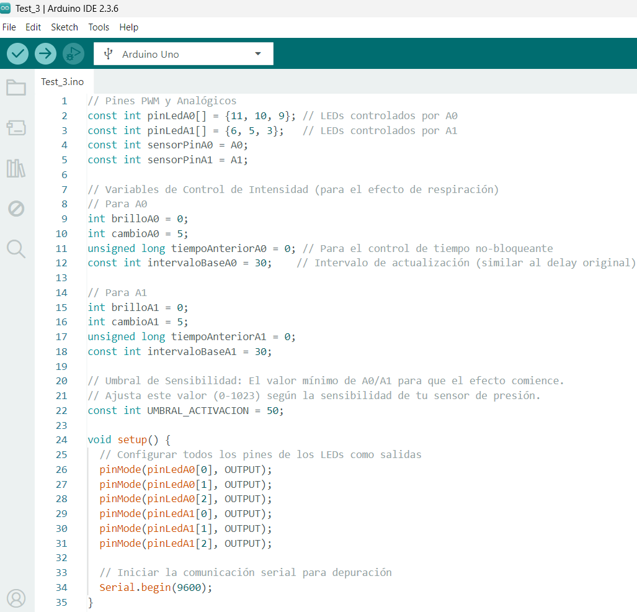Screen dimensions: 637x612
Task: Open the Sketch menu
Action: click(65, 27)
